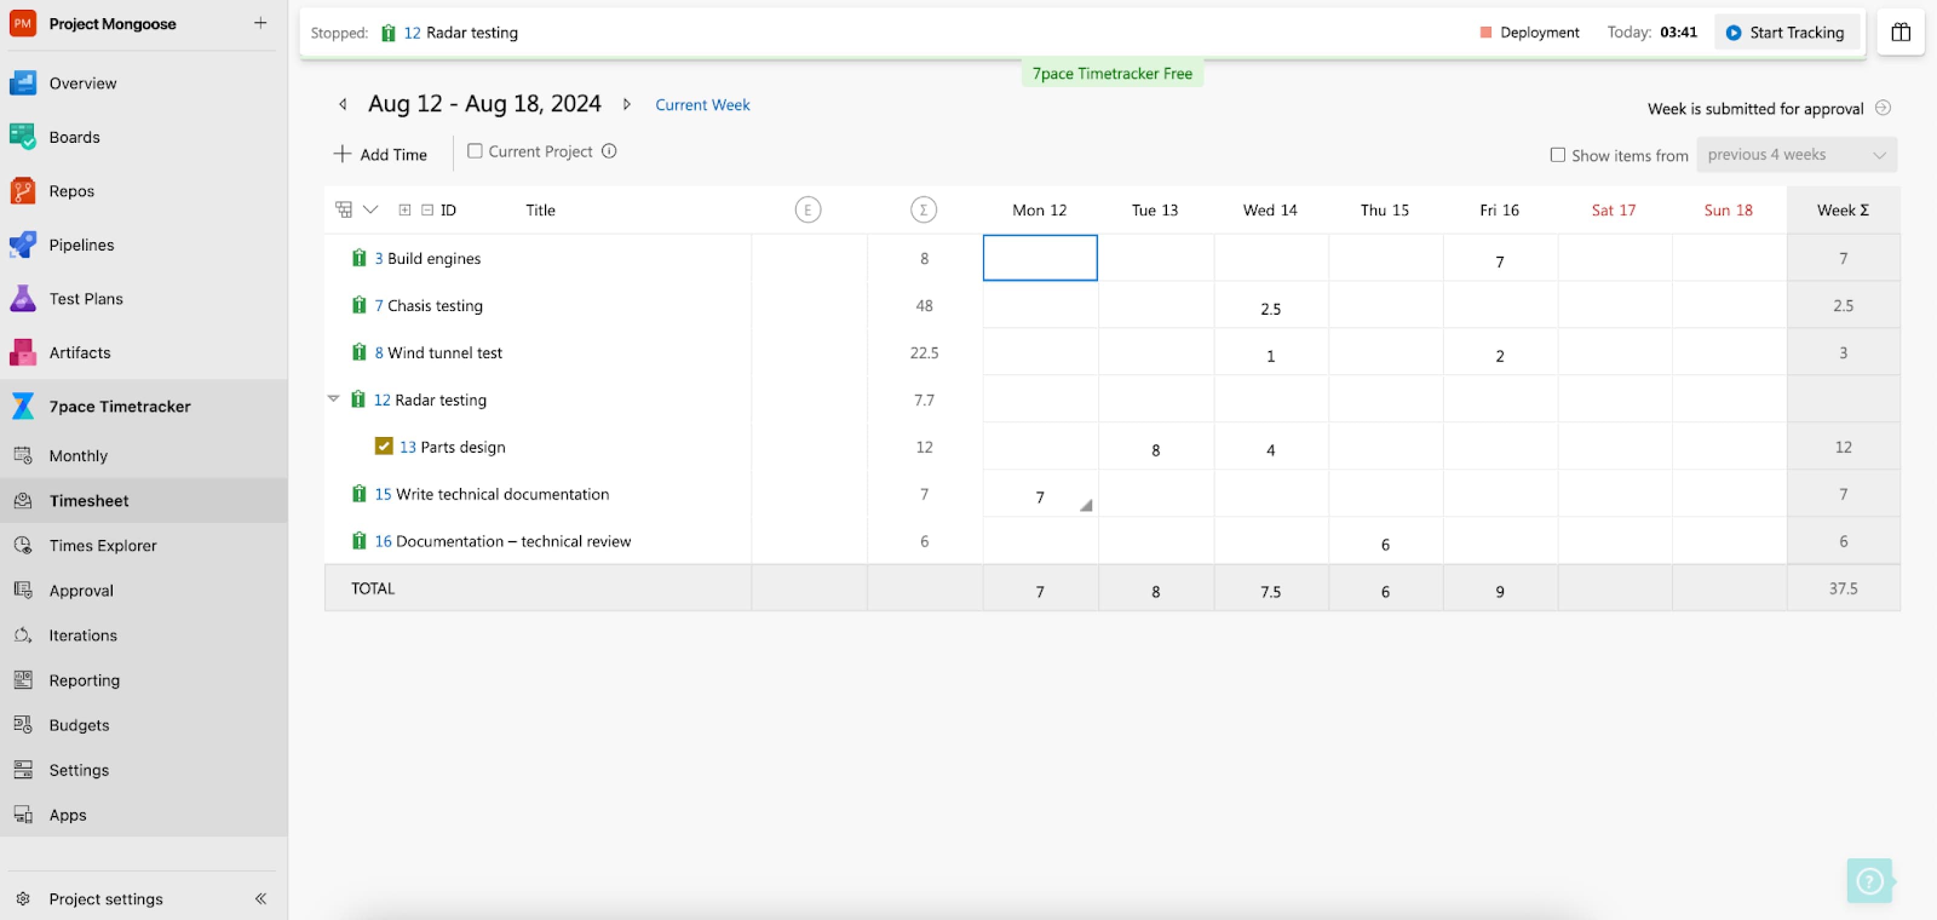Go to next week arrow
Viewport: 1937px width, 920px height.
626,105
